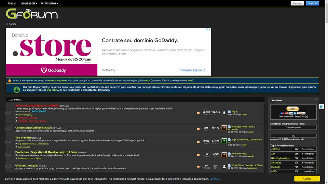Open RSS feed icon for GForum Inovação row

(198, 167)
